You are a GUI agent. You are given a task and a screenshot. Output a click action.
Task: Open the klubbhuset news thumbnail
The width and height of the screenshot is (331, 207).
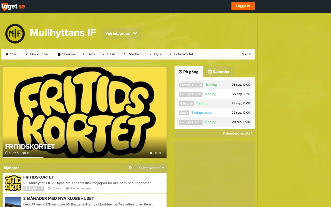[x=13, y=202]
